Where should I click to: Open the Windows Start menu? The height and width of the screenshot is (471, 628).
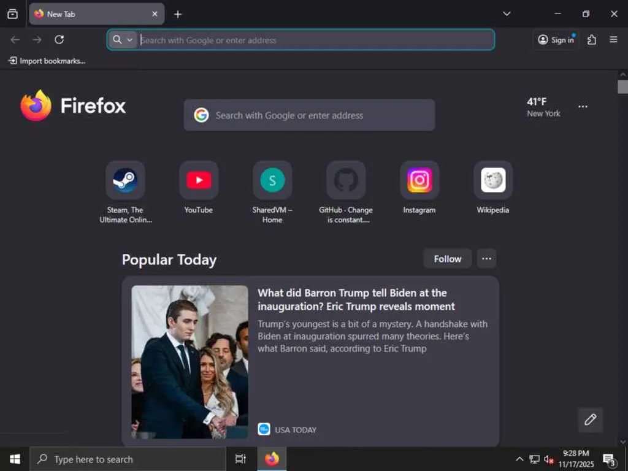tap(15, 459)
